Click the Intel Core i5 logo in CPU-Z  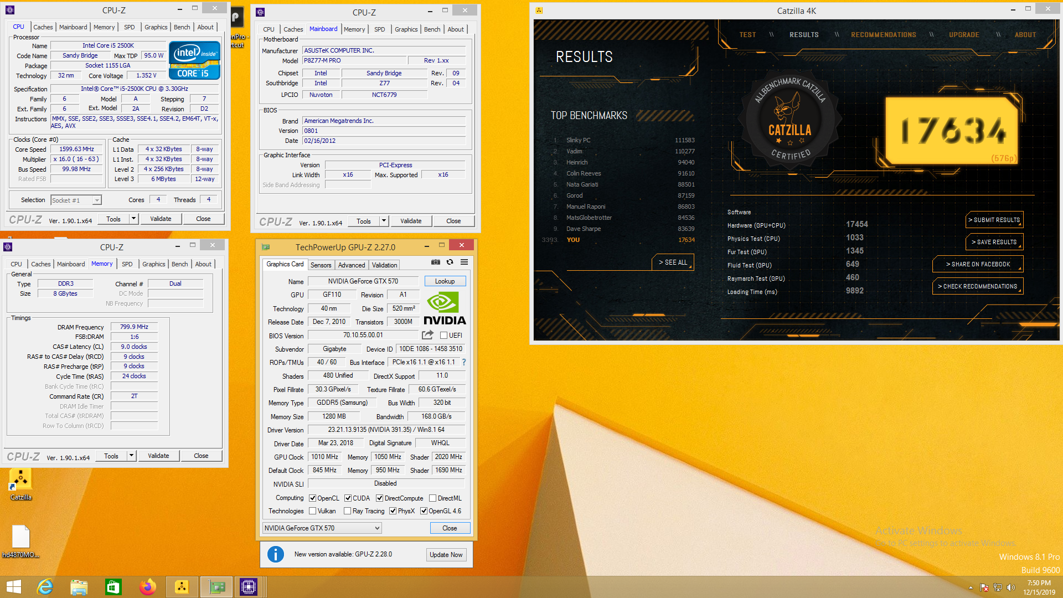[x=194, y=60]
